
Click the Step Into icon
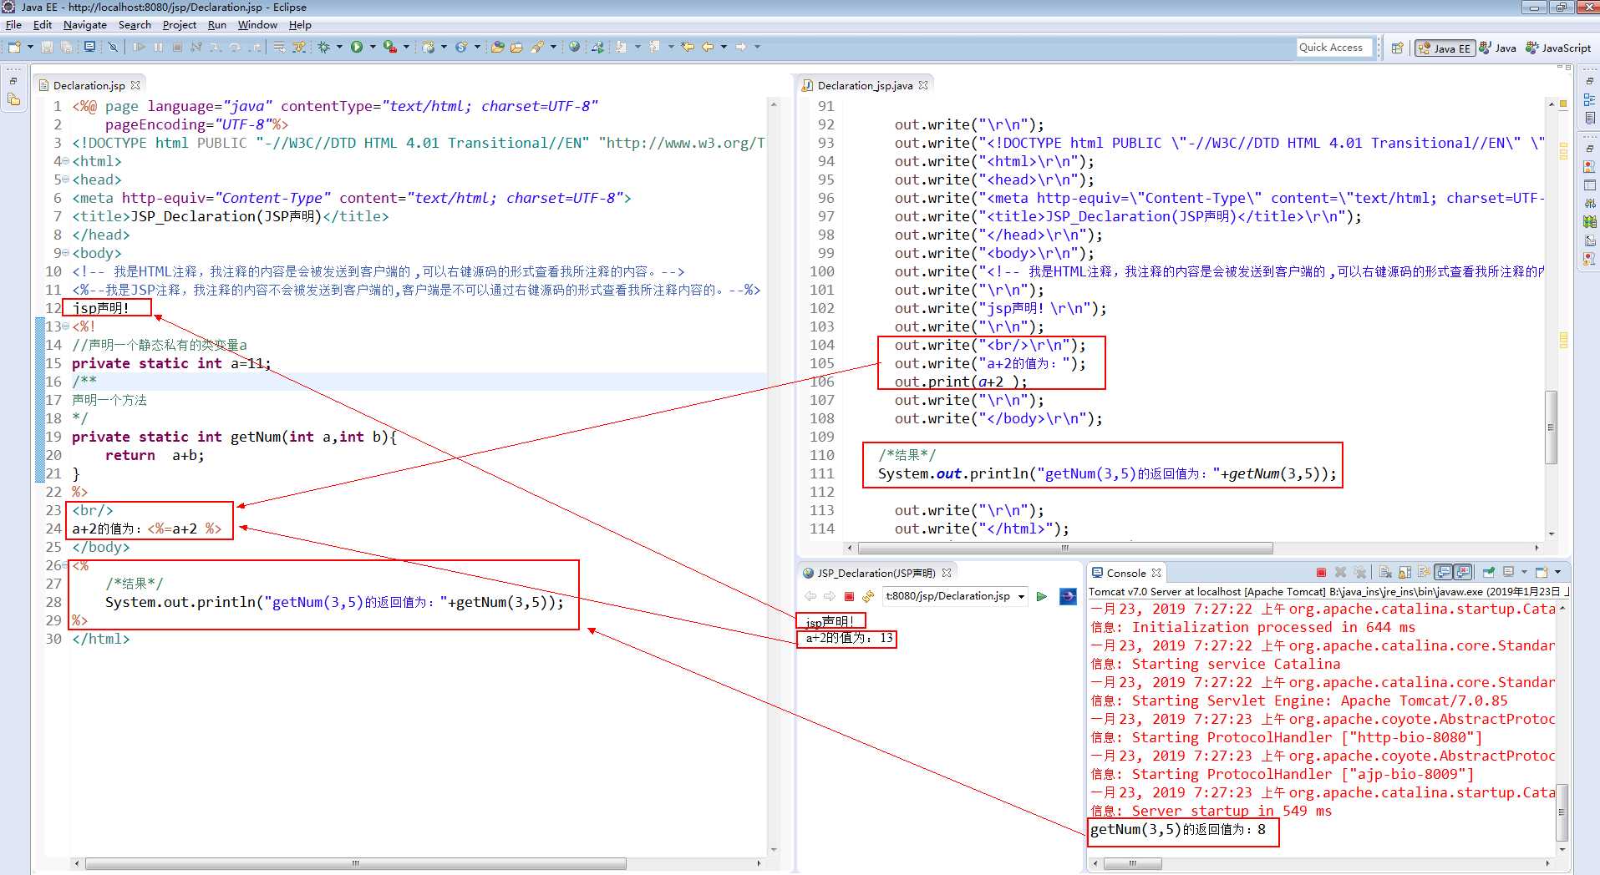tap(215, 47)
